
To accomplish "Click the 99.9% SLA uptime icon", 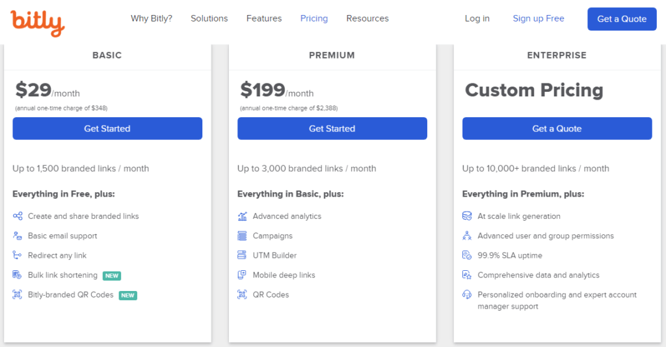I will click(467, 255).
